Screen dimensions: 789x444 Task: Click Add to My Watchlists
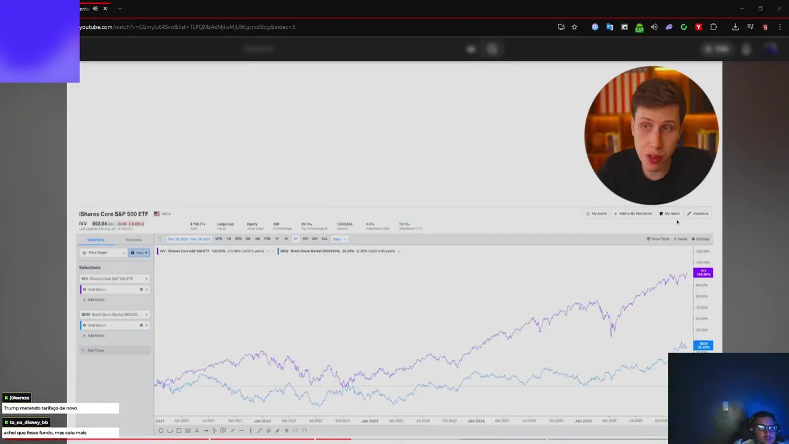[632, 213]
